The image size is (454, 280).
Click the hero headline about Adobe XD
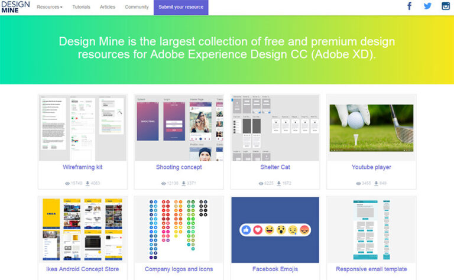click(x=227, y=48)
